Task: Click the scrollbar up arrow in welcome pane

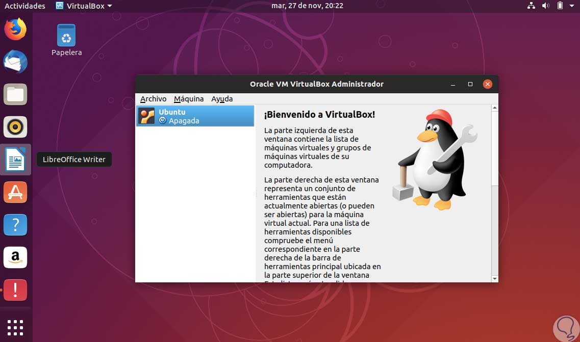Action: 494,108
